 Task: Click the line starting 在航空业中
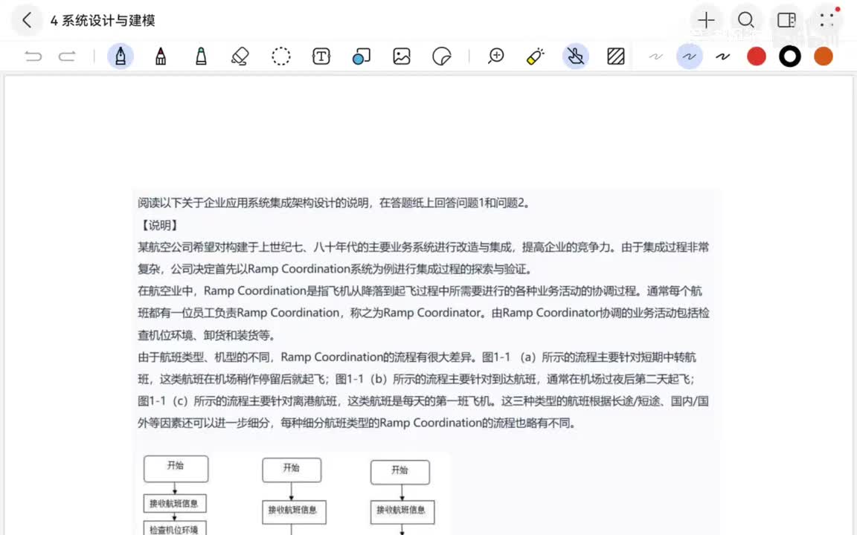point(420,291)
